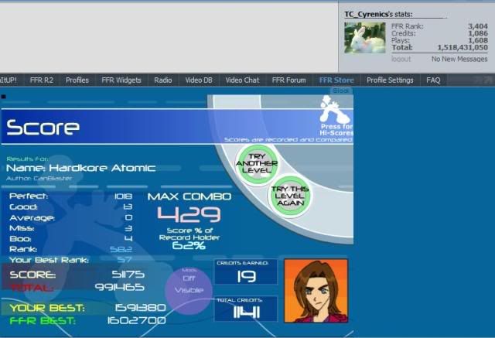Screen dimensions: 495x338
Task: Check the No New Messages link
Action: click(459, 59)
